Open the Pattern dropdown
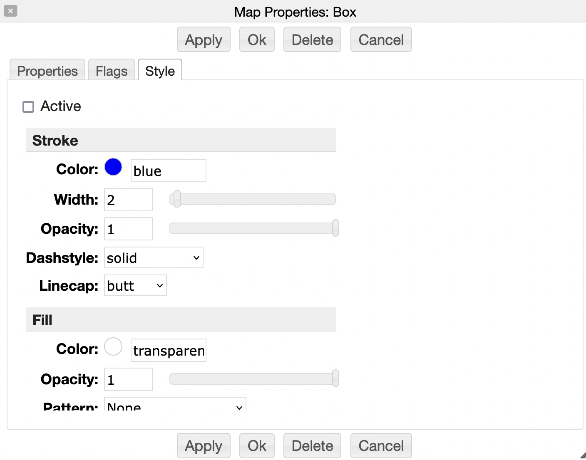 coord(175,405)
